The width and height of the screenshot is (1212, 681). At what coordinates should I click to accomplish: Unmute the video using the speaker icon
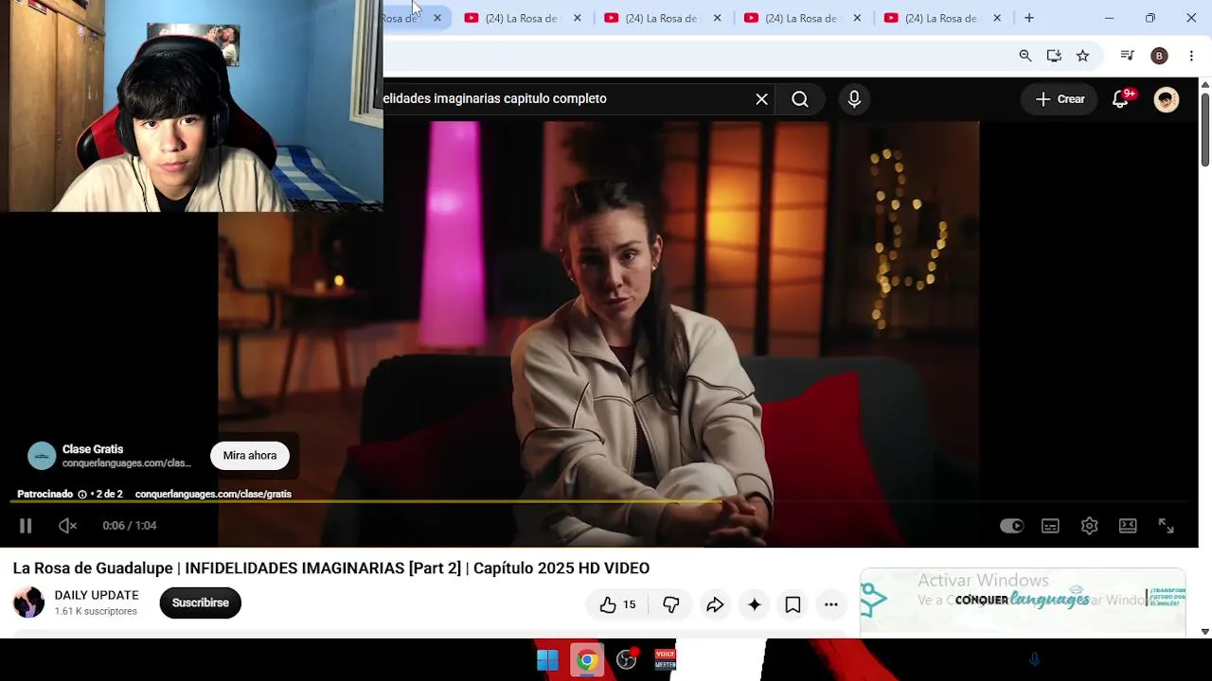tap(67, 526)
